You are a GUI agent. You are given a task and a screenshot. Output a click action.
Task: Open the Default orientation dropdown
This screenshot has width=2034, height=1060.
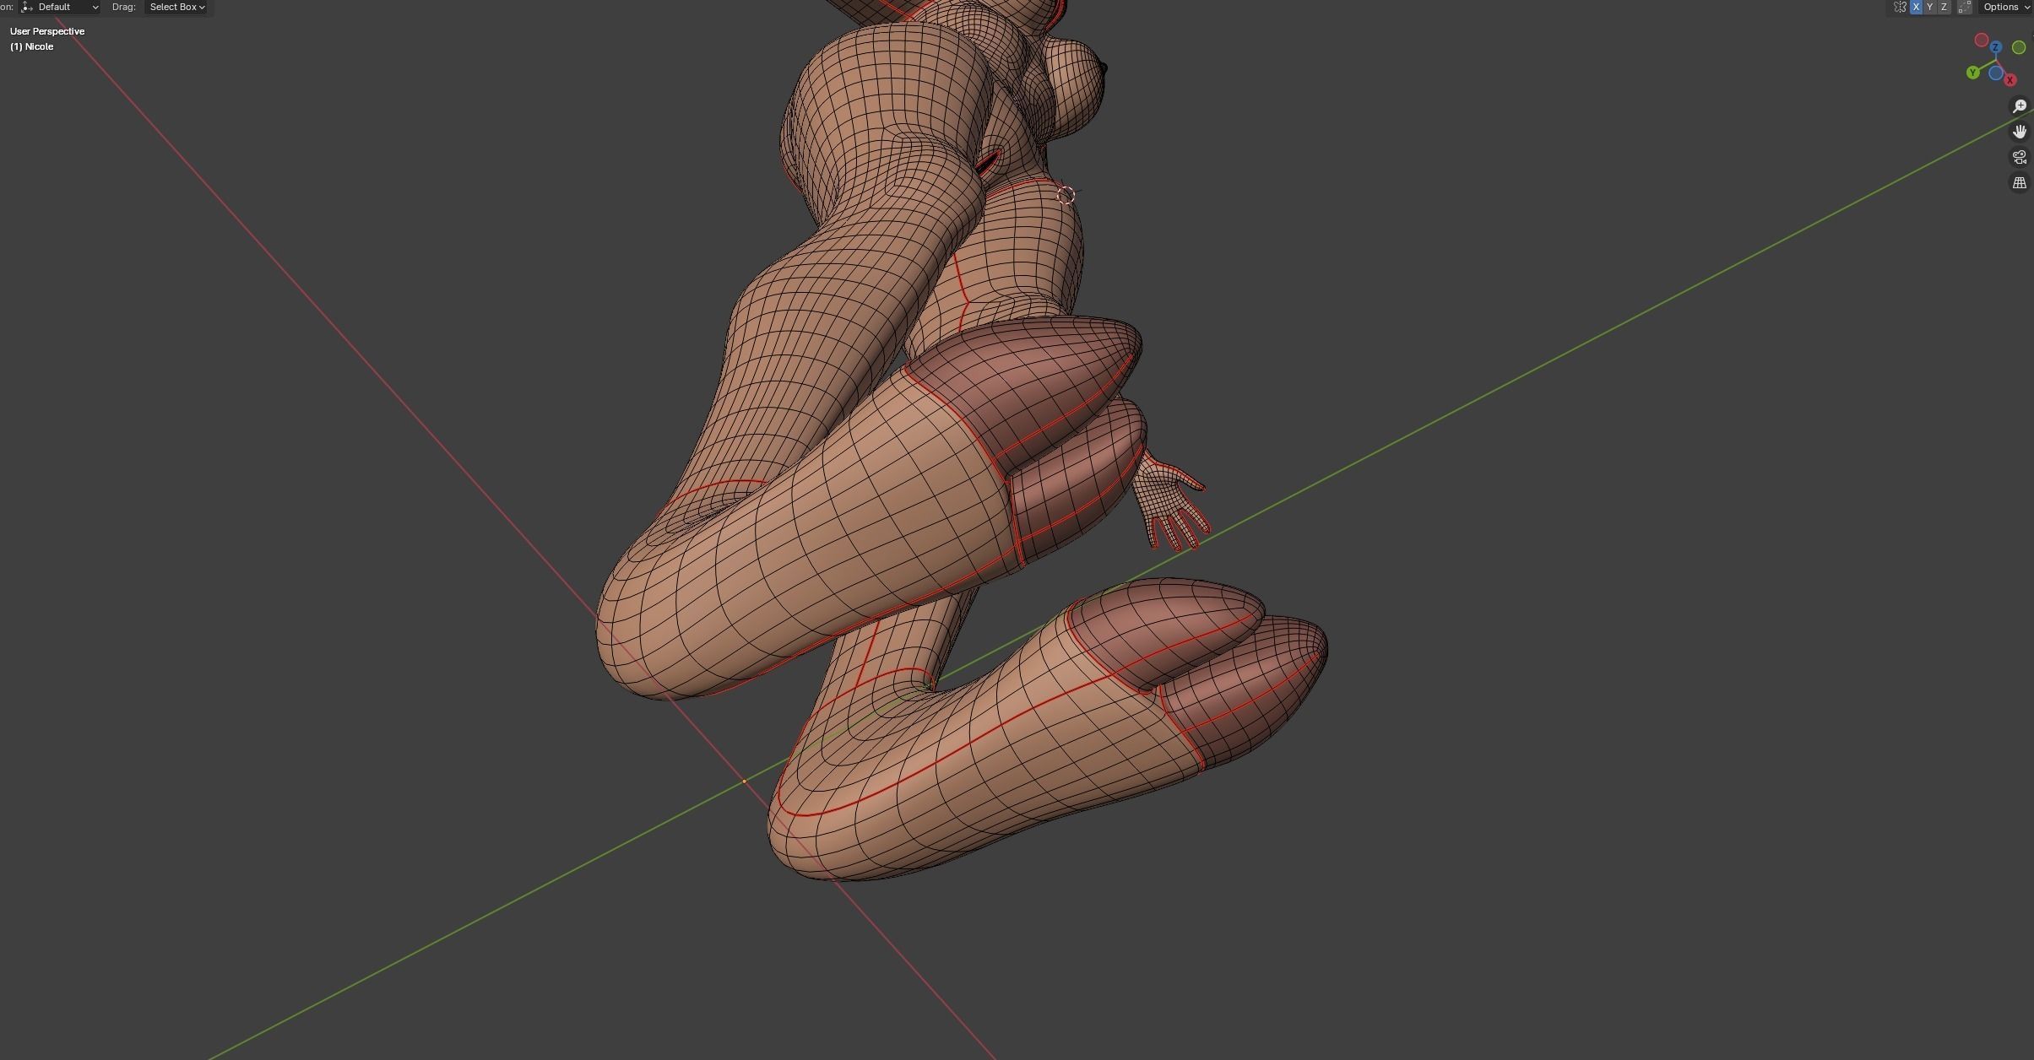tap(60, 7)
